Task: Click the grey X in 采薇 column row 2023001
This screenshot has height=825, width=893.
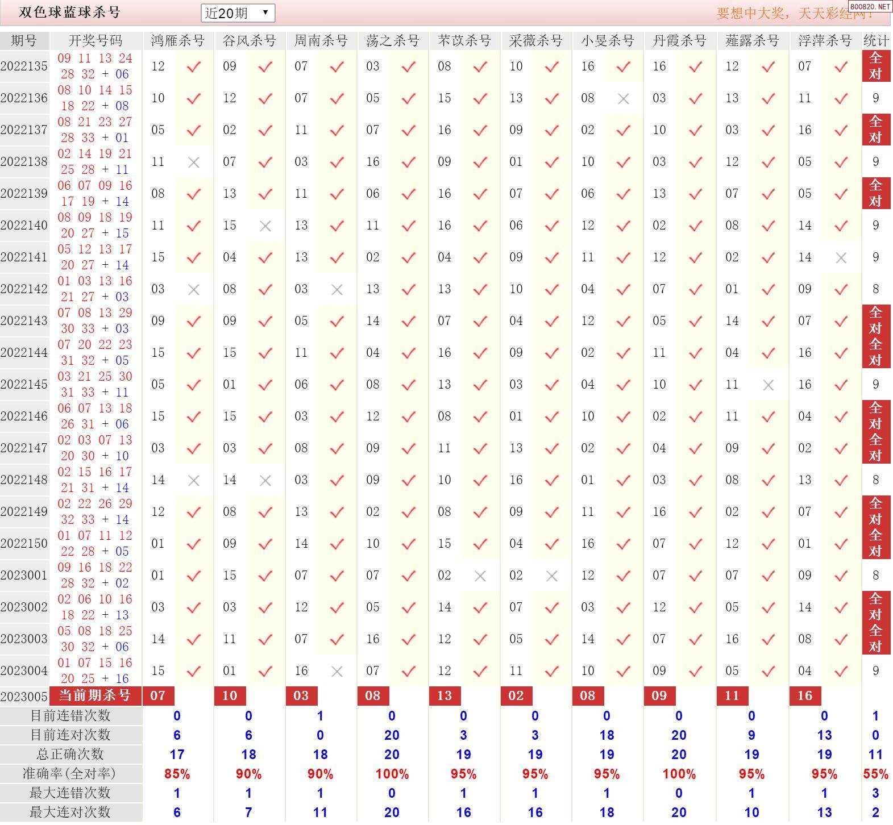Action: point(552,576)
